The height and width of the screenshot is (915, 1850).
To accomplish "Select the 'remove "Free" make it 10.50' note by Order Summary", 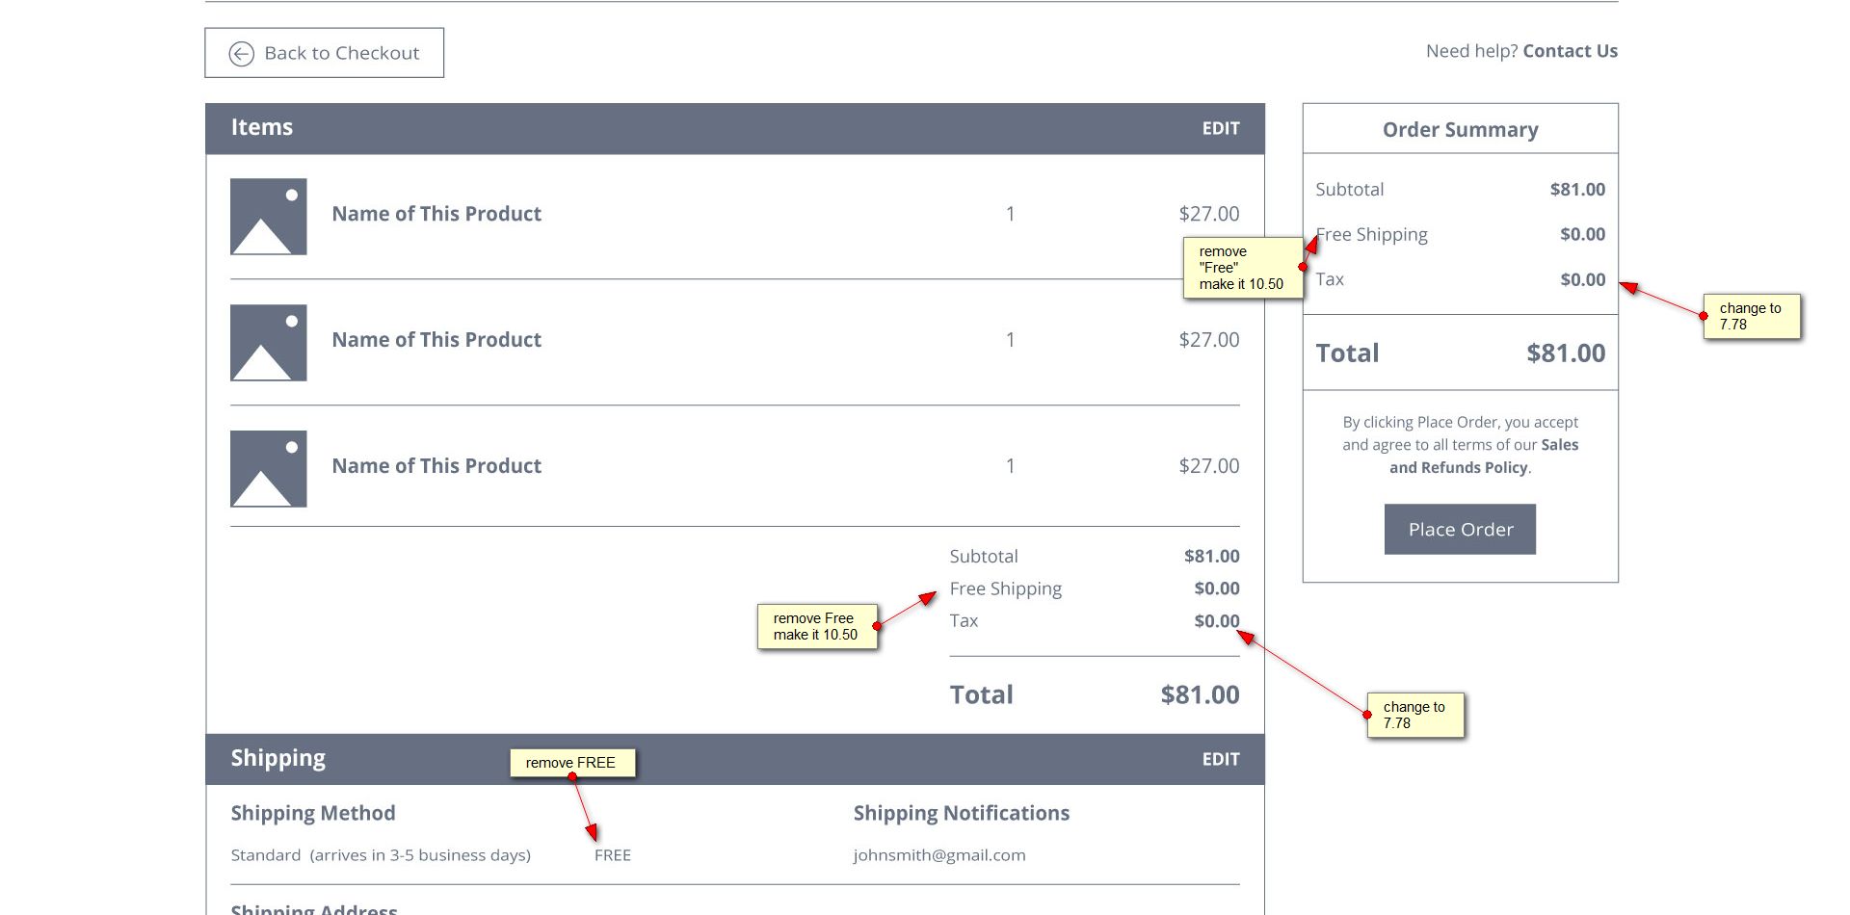I will (x=1242, y=268).
